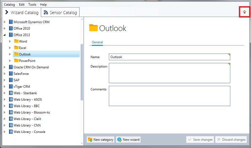Switch to the Wizard Catalog tab
Viewport: 251px width, 148px height.
(x=22, y=12)
